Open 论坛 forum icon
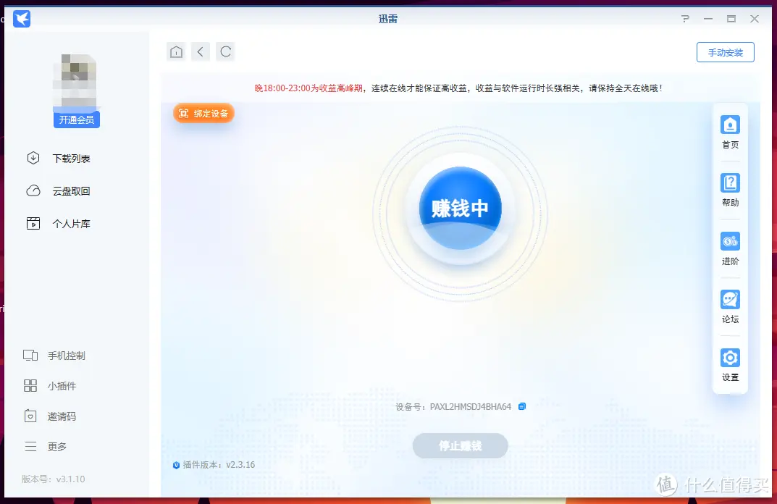 730,306
